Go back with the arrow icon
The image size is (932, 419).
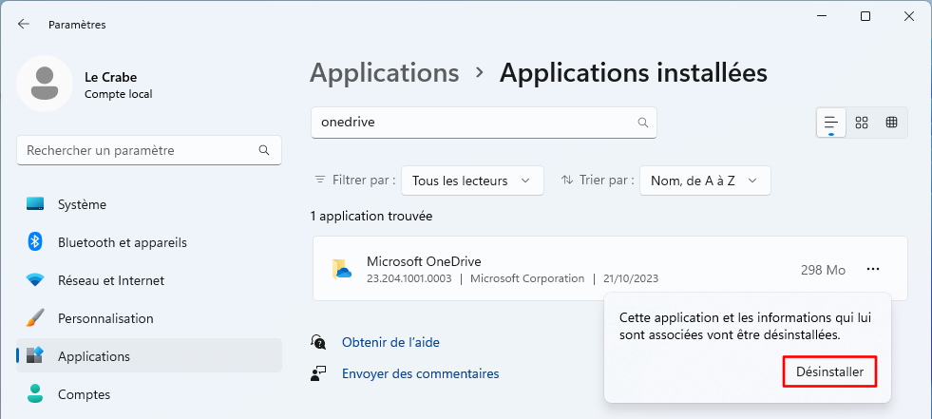[x=23, y=25]
